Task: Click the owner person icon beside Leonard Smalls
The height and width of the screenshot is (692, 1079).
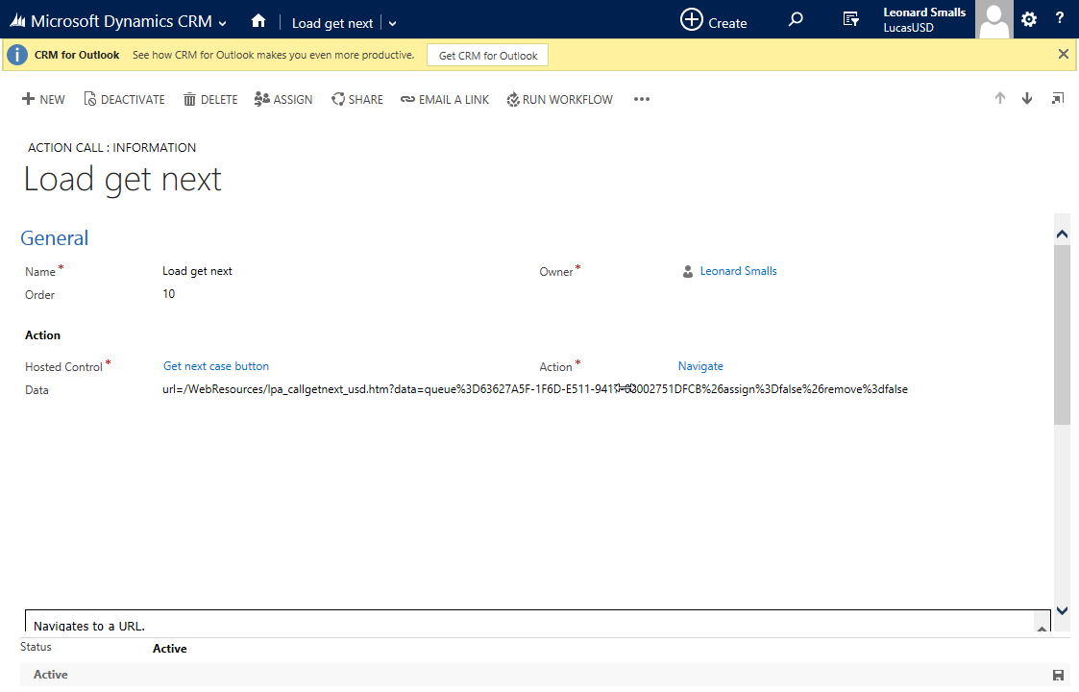Action: [687, 272]
